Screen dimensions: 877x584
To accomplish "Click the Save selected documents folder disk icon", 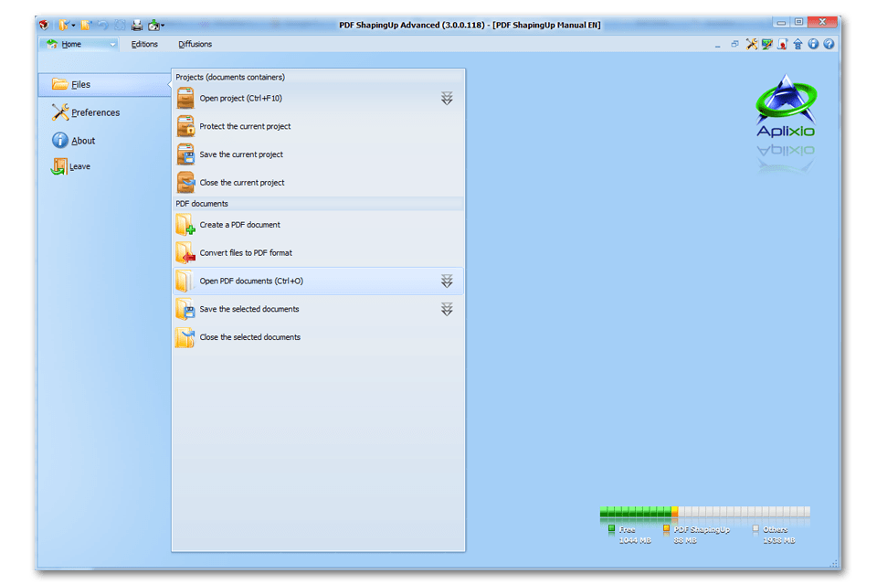I will pyautogui.click(x=185, y=309).
